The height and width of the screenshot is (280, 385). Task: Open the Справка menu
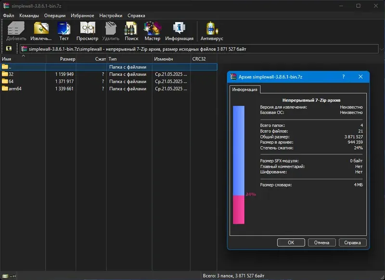pyautogui.click(x=136, y=15)
